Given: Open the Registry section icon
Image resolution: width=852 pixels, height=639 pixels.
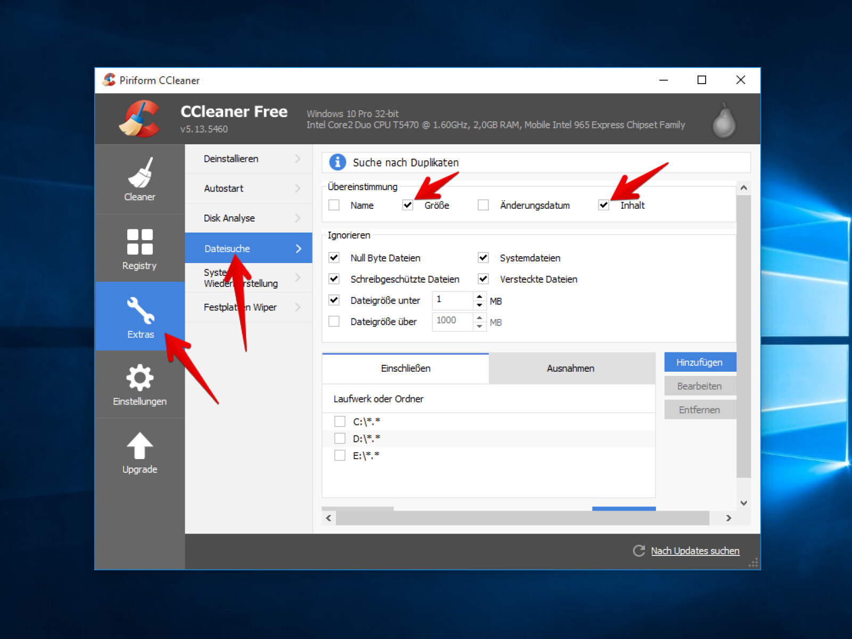Looking at the screenshot, I should [140, 242].
